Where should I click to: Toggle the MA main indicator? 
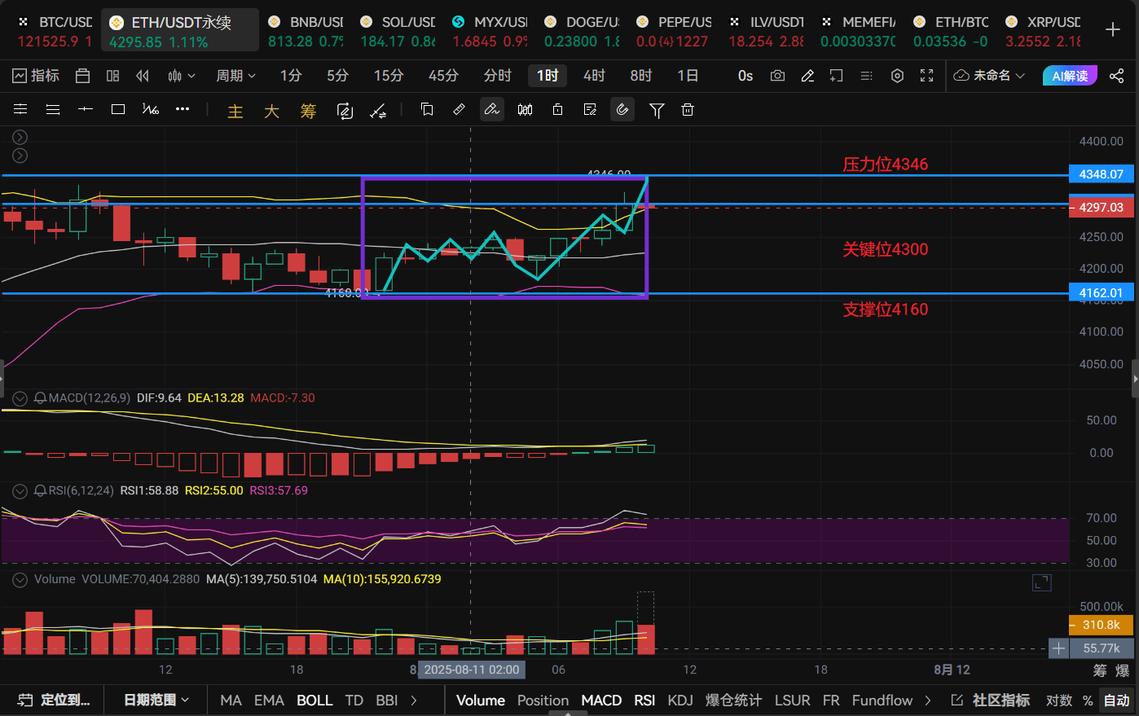[231, 700]
